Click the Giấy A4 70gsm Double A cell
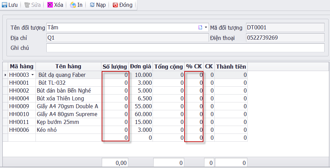The height and width of the screenshot is (168, 330). click(68, 106)
